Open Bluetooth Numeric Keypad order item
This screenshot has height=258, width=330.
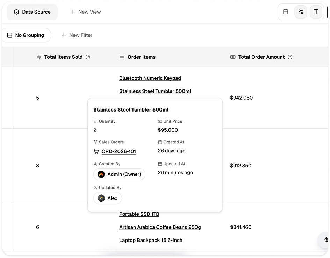(x=150, y=78)
